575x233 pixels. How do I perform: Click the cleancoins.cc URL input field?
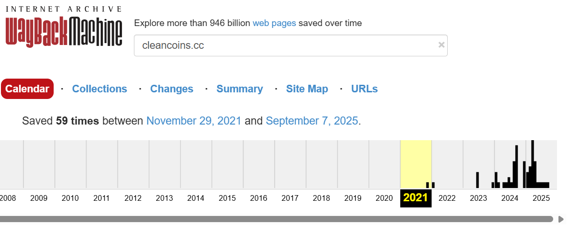(x=285, y=45)
